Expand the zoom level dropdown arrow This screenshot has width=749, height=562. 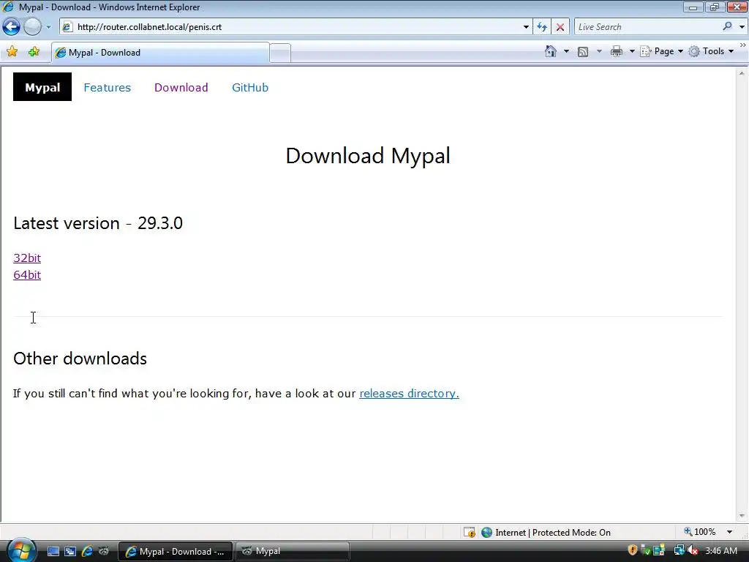click(729, 532)
